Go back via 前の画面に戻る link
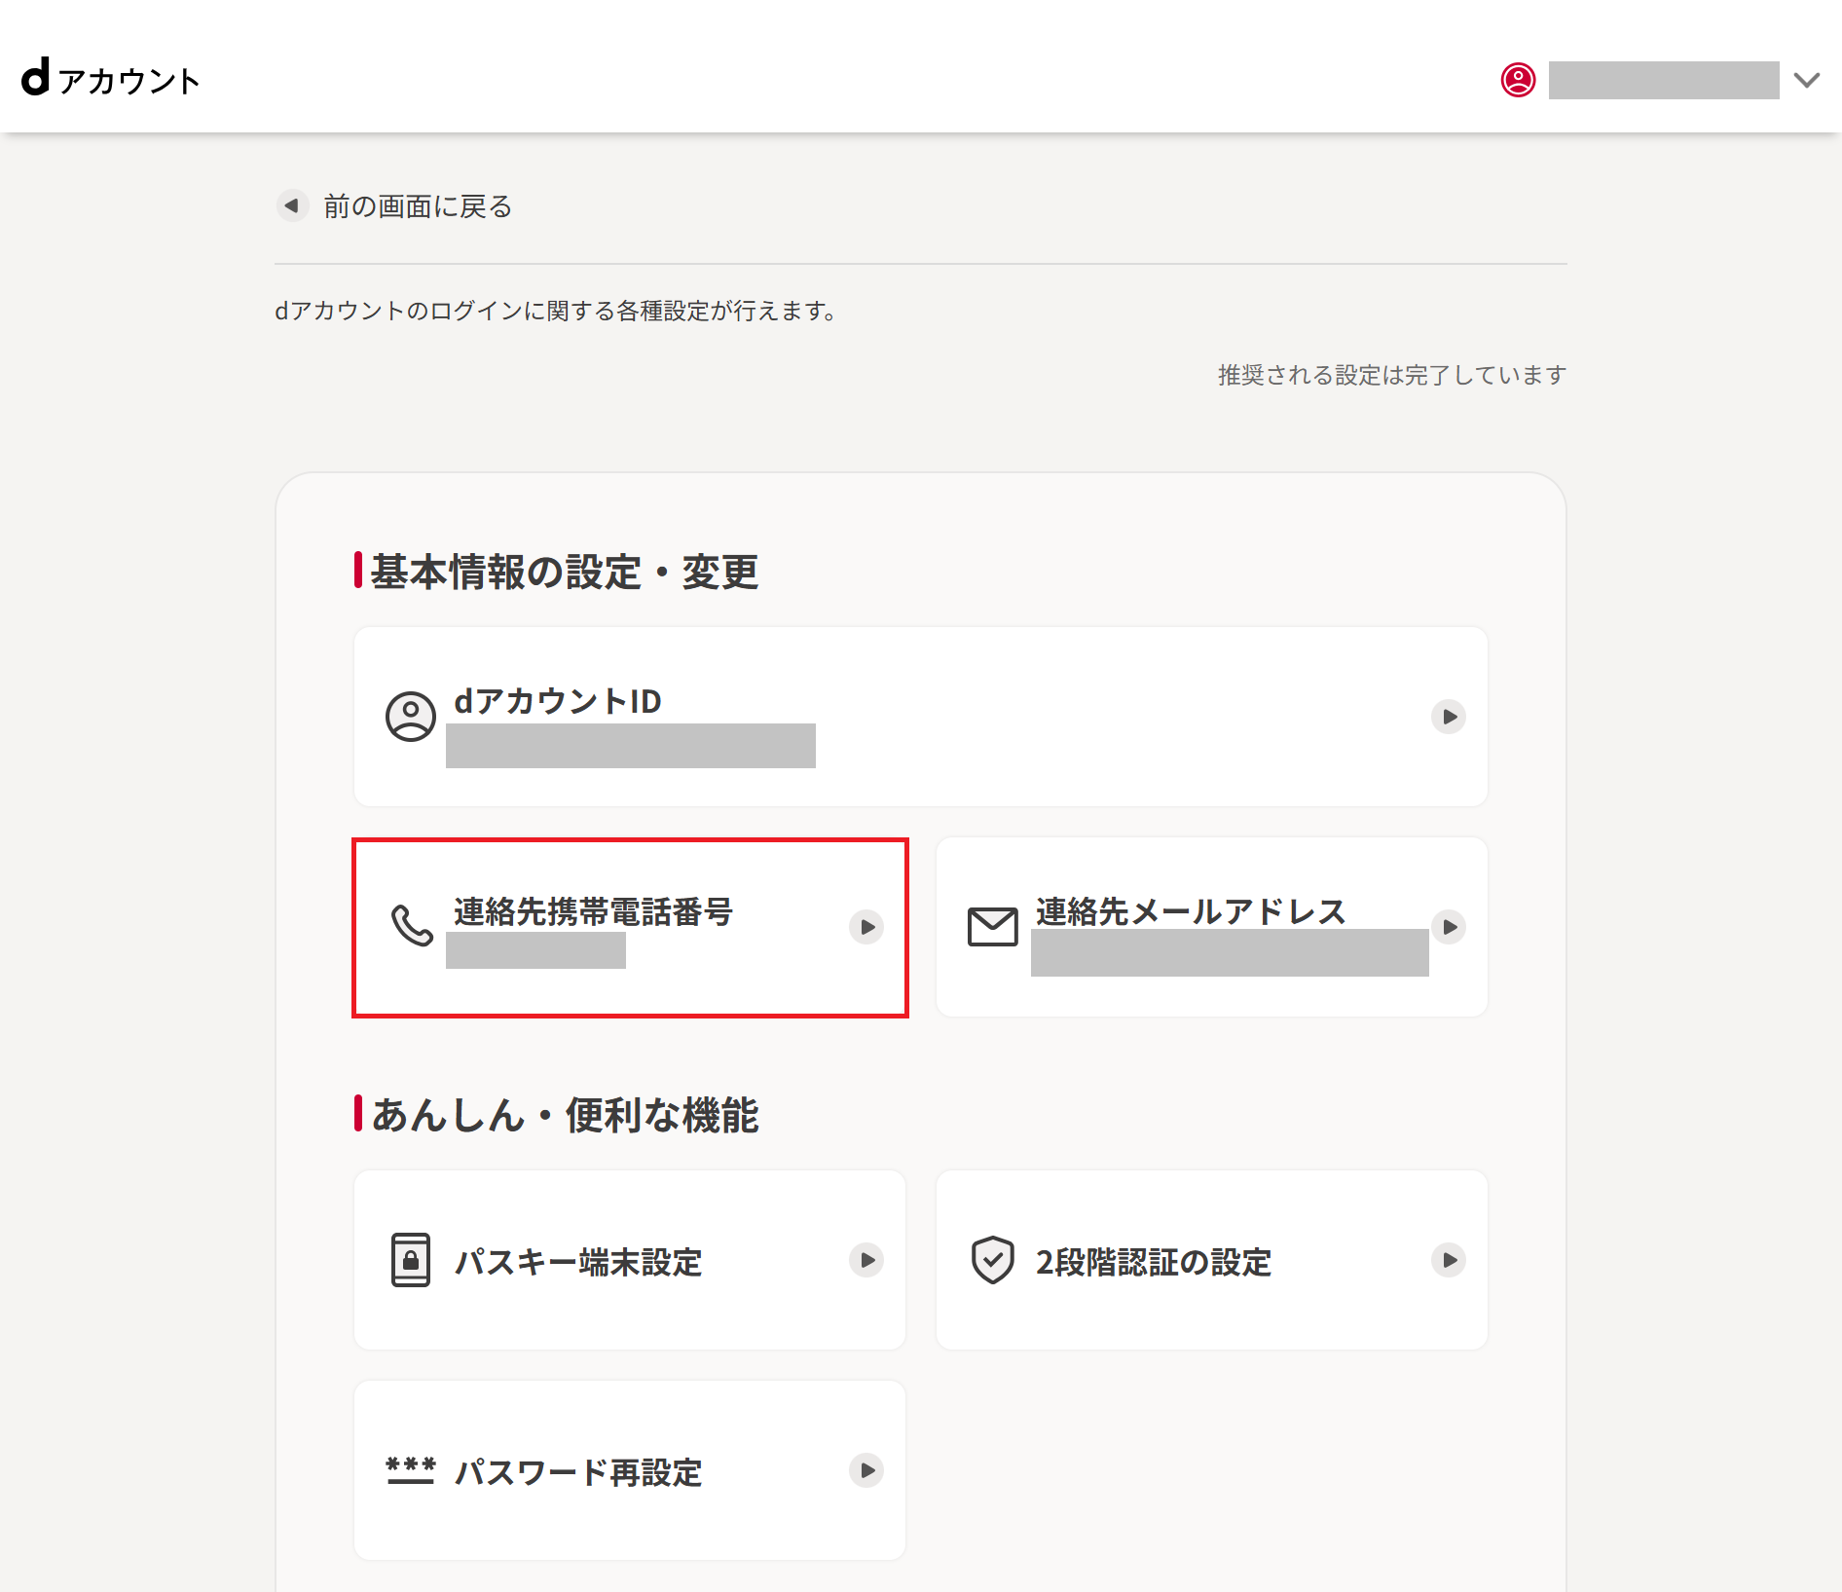Screen dimensions: 1842x1592 coord(418,206)
